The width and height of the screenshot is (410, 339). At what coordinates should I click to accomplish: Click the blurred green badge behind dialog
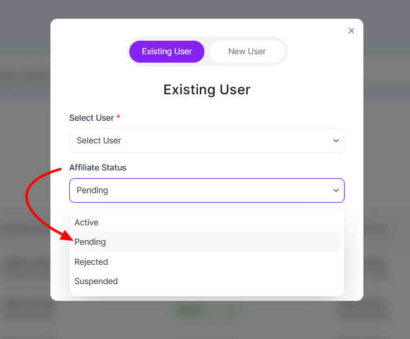pyautogui.click(x=188, y=311)
